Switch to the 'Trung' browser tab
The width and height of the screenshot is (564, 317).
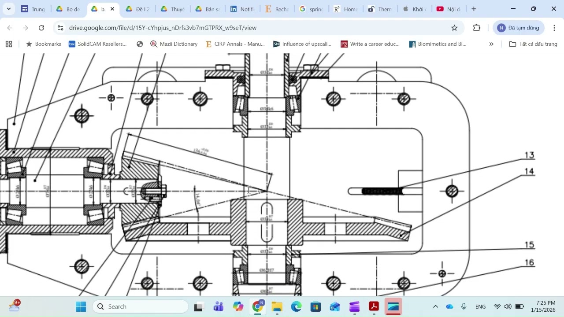(33, 9)
